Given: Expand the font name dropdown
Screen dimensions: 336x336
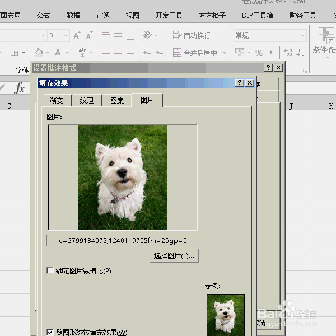Looking at the screenshot, I should tap(43, 35).
